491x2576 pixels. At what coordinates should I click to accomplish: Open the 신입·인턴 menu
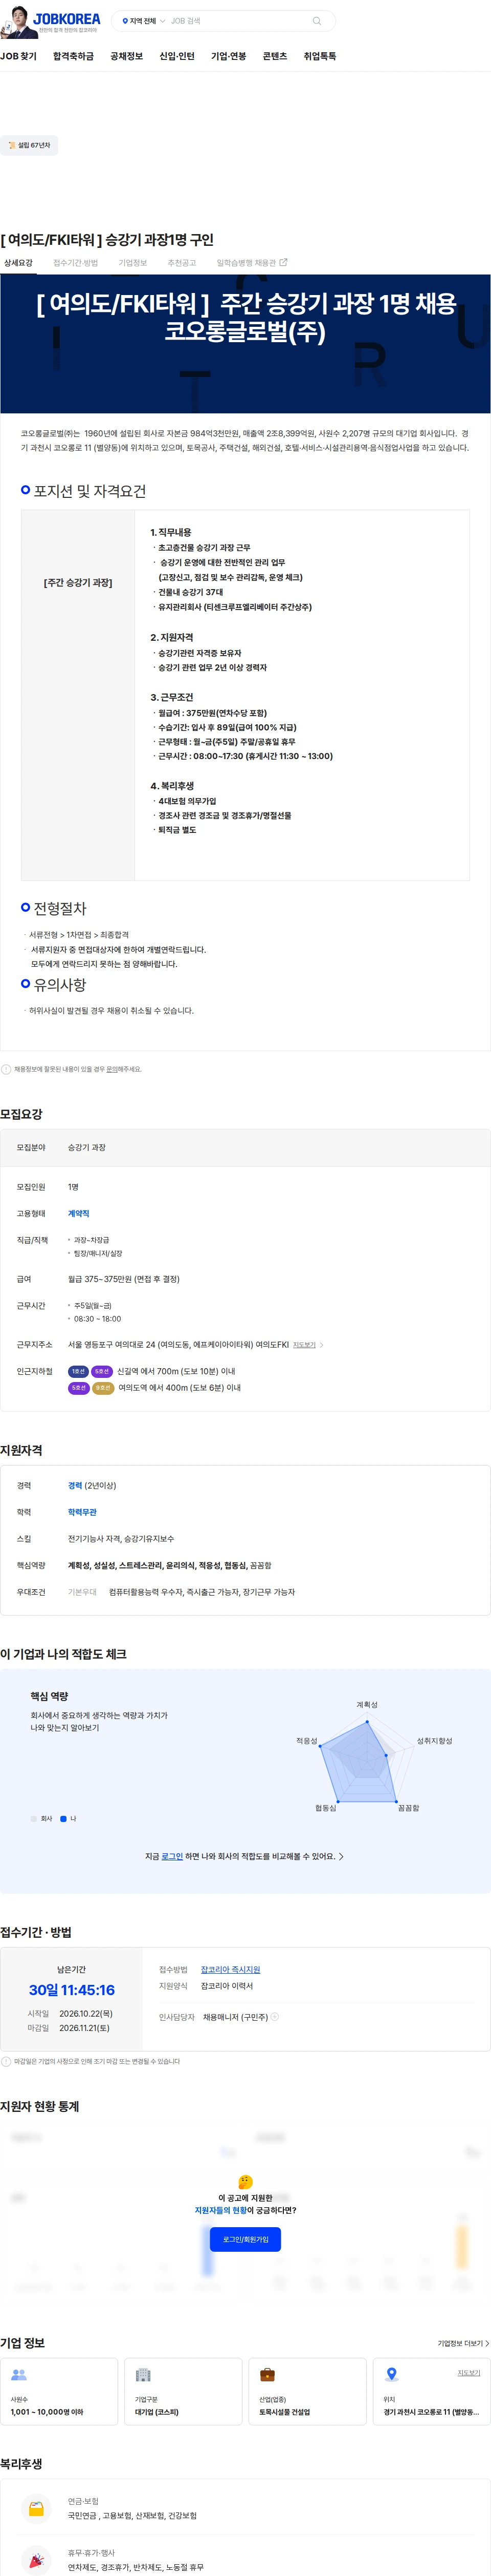pos(176,56)
